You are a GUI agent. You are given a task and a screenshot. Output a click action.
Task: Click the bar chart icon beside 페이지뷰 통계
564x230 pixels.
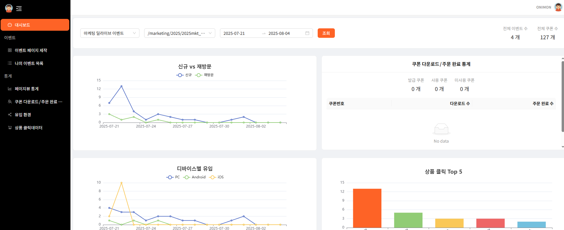(x=10, y=89)
